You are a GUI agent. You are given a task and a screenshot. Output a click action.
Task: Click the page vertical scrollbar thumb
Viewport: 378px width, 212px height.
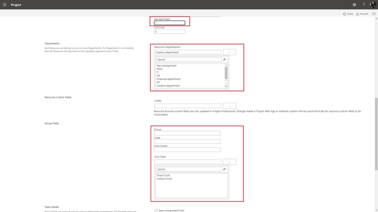coord(376,134)
